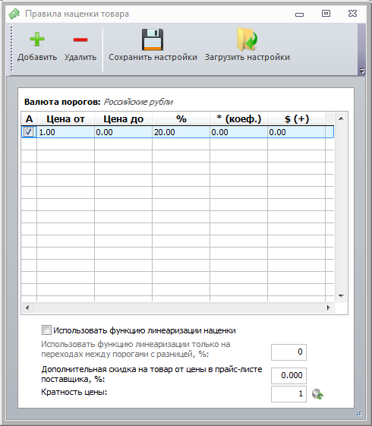Image resolution: width=372 pixels, height=426 pixels.
Task: Click the Цена от column header
Action: point(65,118)
